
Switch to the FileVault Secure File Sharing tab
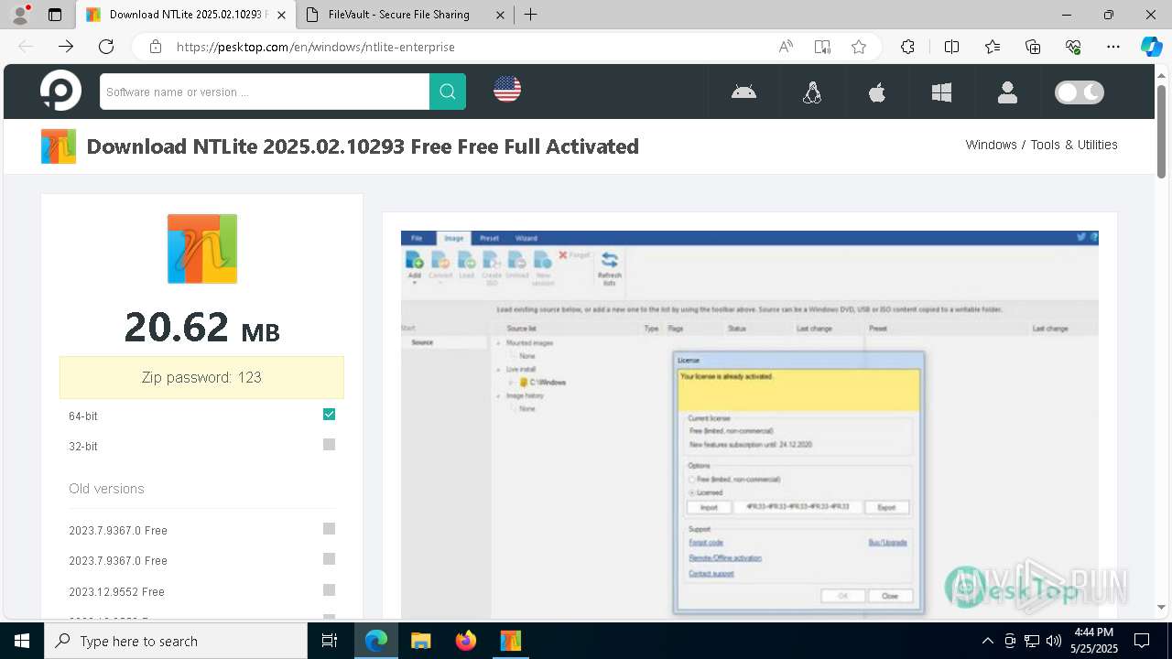tap(399, 15)
